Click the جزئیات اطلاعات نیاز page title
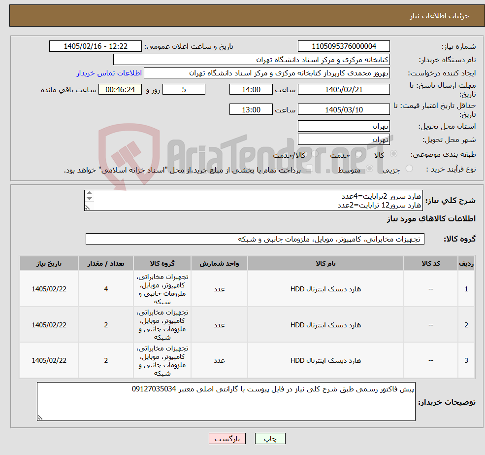 click(440, 16)
